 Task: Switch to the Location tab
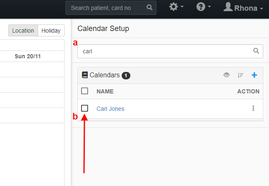(x=23, y=31)
